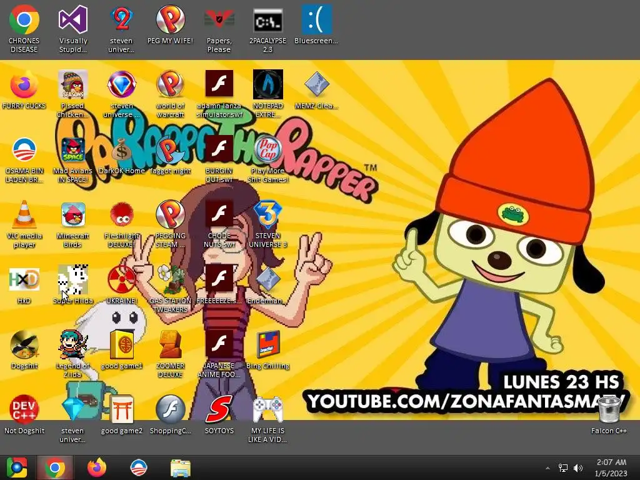The image size is (640, 480).
Task: Launch Super Hilda from the desktop
Action: [x=73, y=279]
